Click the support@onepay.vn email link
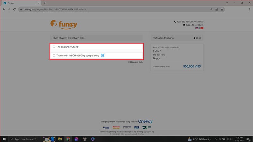Screen dimensions: 253x142 [194, 25]
